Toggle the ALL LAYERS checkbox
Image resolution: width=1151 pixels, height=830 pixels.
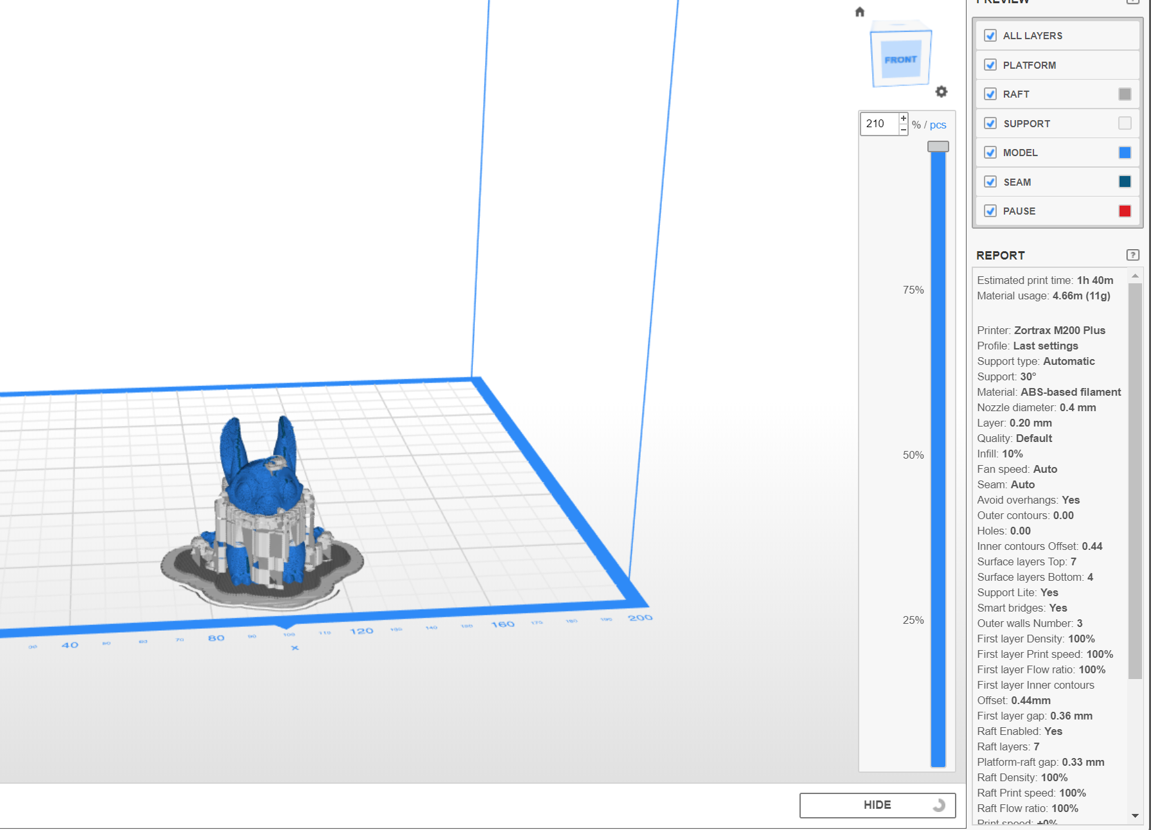pyautogui.click(x=990, y=35)
